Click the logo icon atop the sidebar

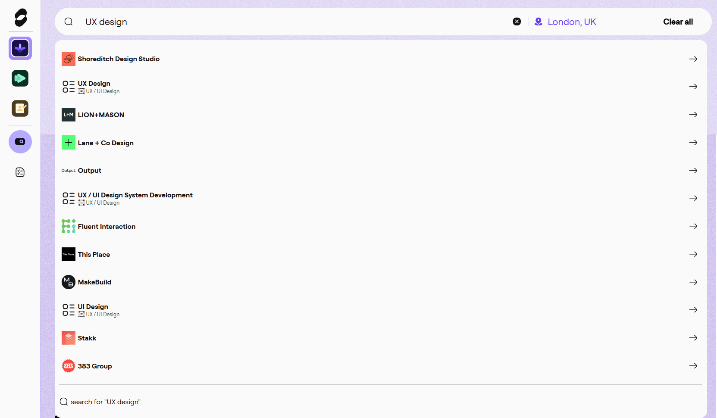pos(20,18)
